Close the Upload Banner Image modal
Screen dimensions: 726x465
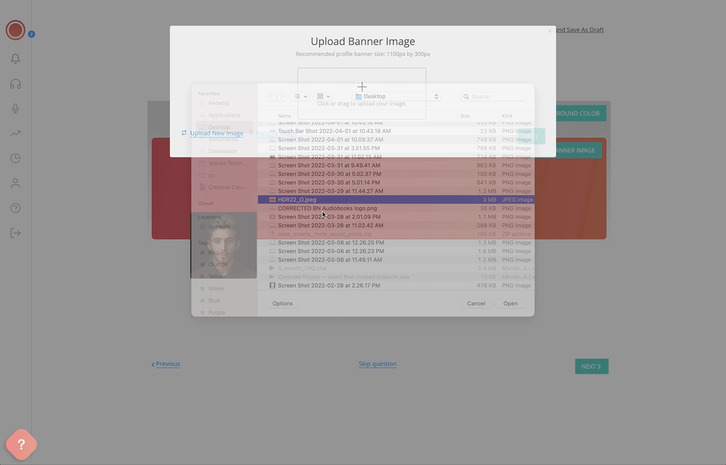point(550,31)
